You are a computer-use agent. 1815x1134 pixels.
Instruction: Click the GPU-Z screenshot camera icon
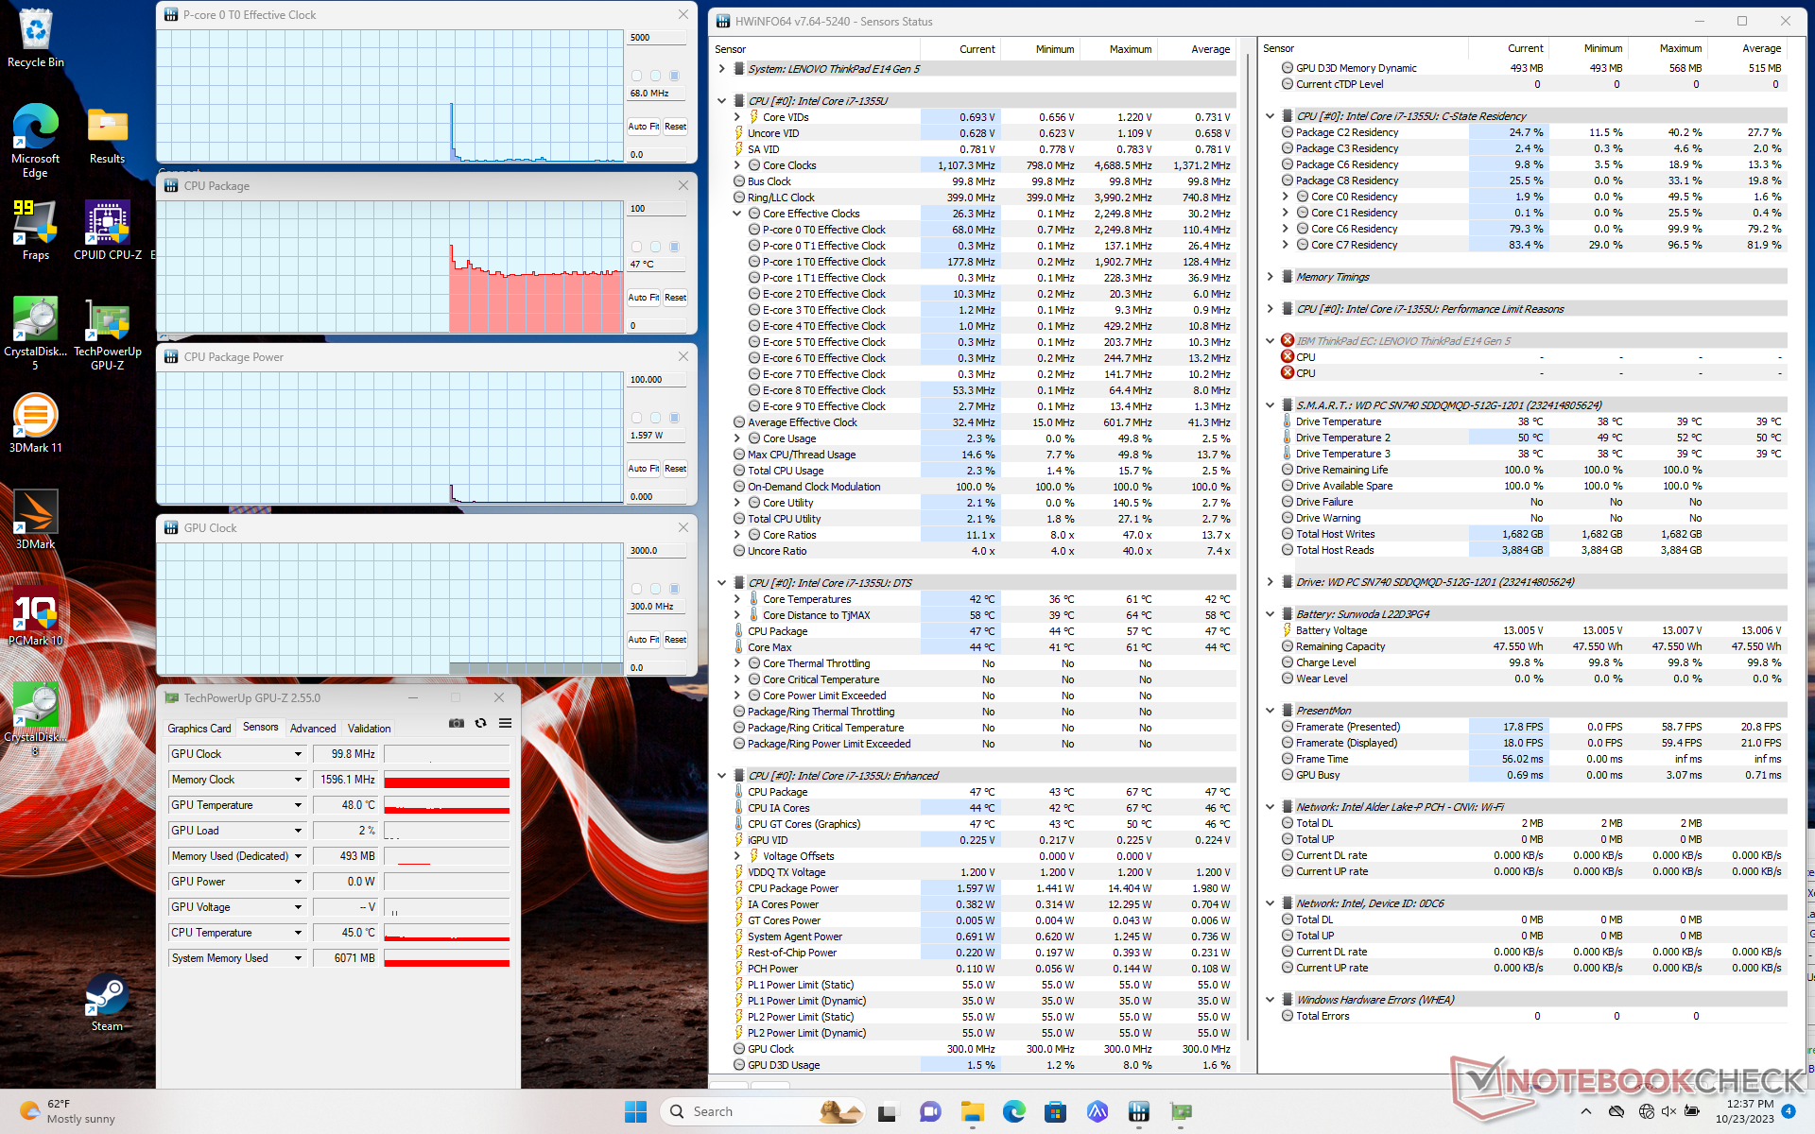click(457, 723)
